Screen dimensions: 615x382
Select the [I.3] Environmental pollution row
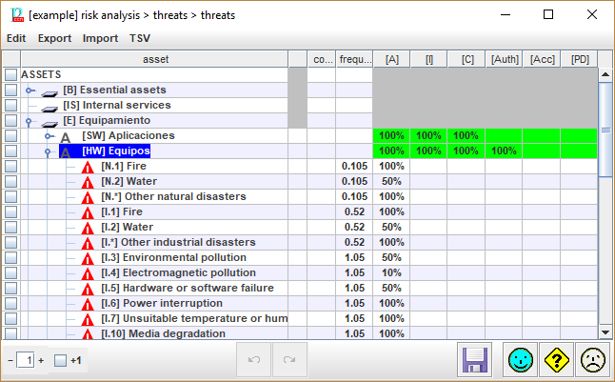click(172, 257)
